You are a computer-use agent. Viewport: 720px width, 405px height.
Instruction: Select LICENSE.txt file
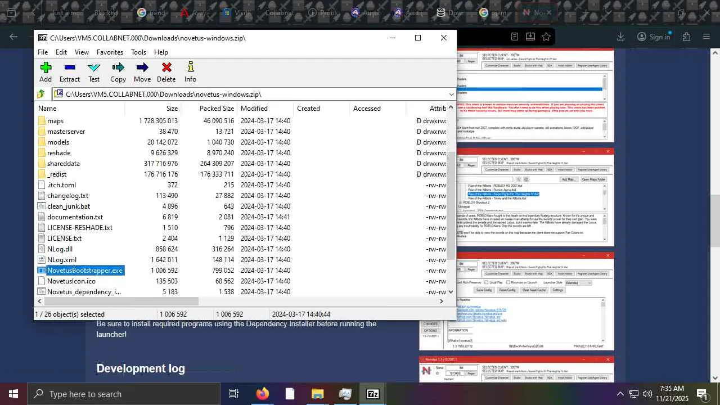coord(64,238)
